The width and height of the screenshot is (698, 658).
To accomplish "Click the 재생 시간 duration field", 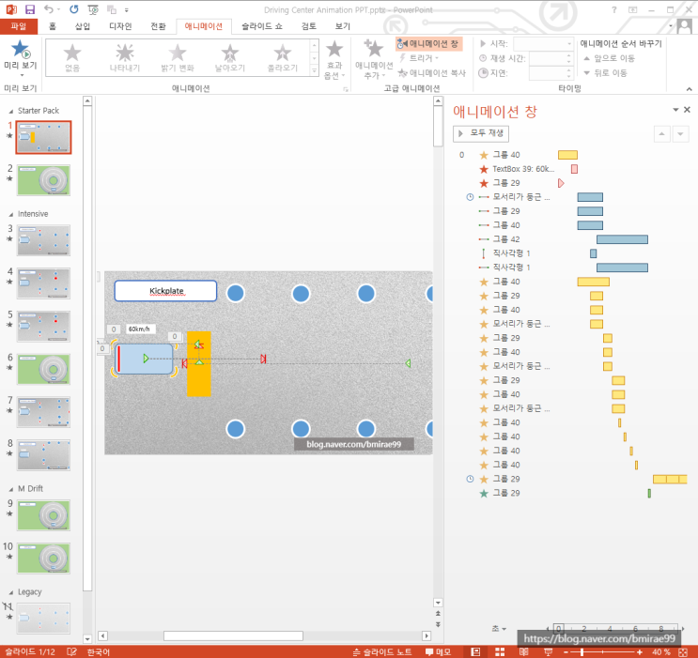I will pos(551,58).
